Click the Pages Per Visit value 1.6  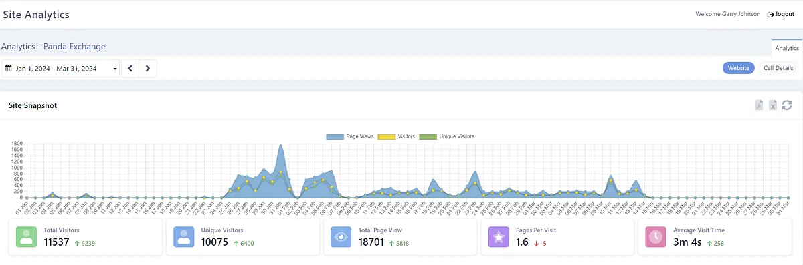tap(523, 242)
